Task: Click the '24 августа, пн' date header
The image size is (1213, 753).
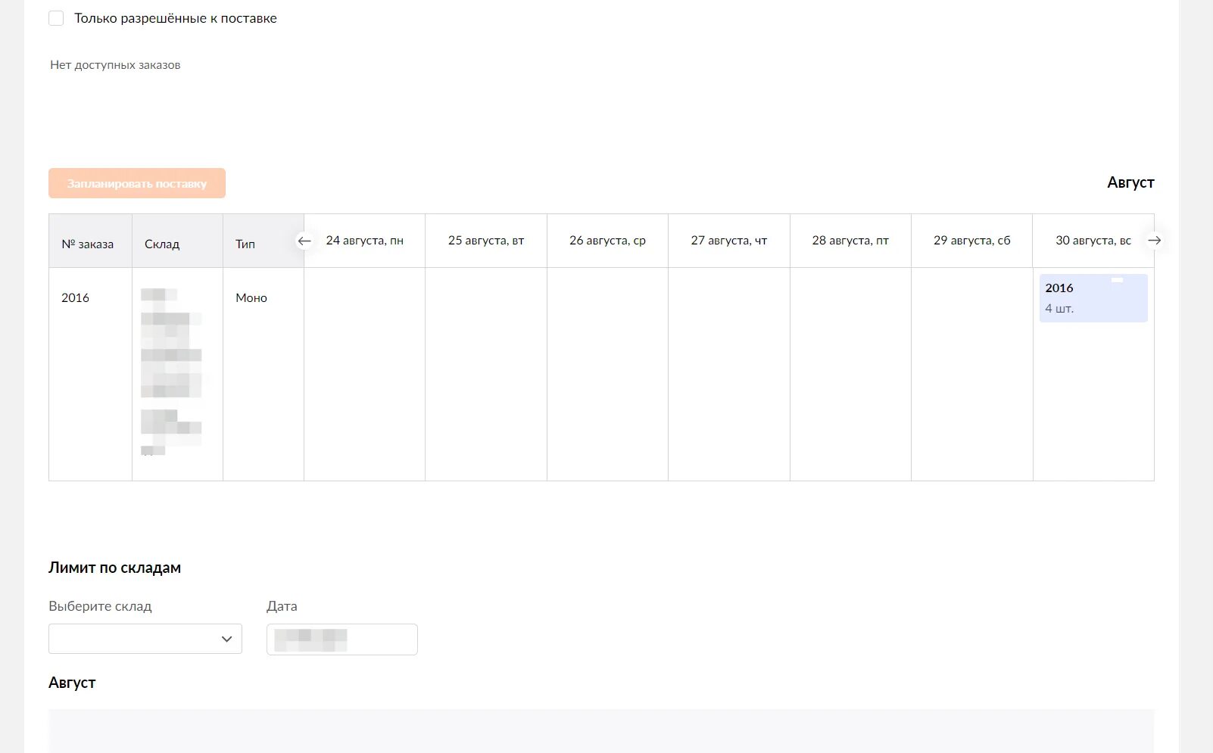Action: (x=365, y=241)
